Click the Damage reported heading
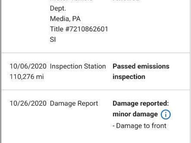This screenshot has height=143, width=191. 141,104
